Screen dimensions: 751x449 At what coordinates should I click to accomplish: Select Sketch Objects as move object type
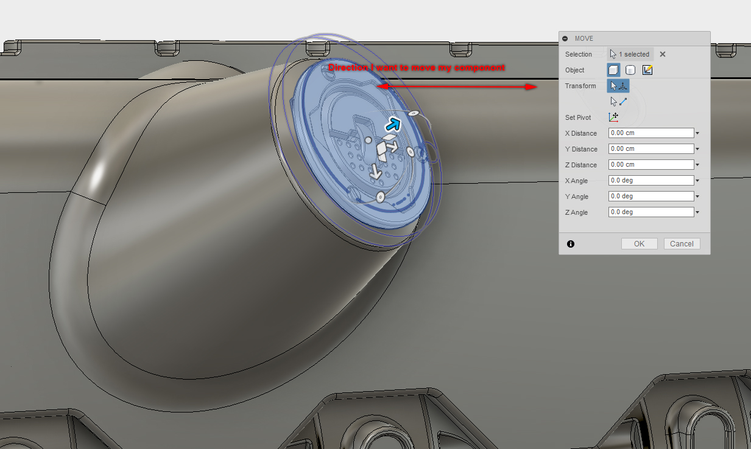point(647,70)
